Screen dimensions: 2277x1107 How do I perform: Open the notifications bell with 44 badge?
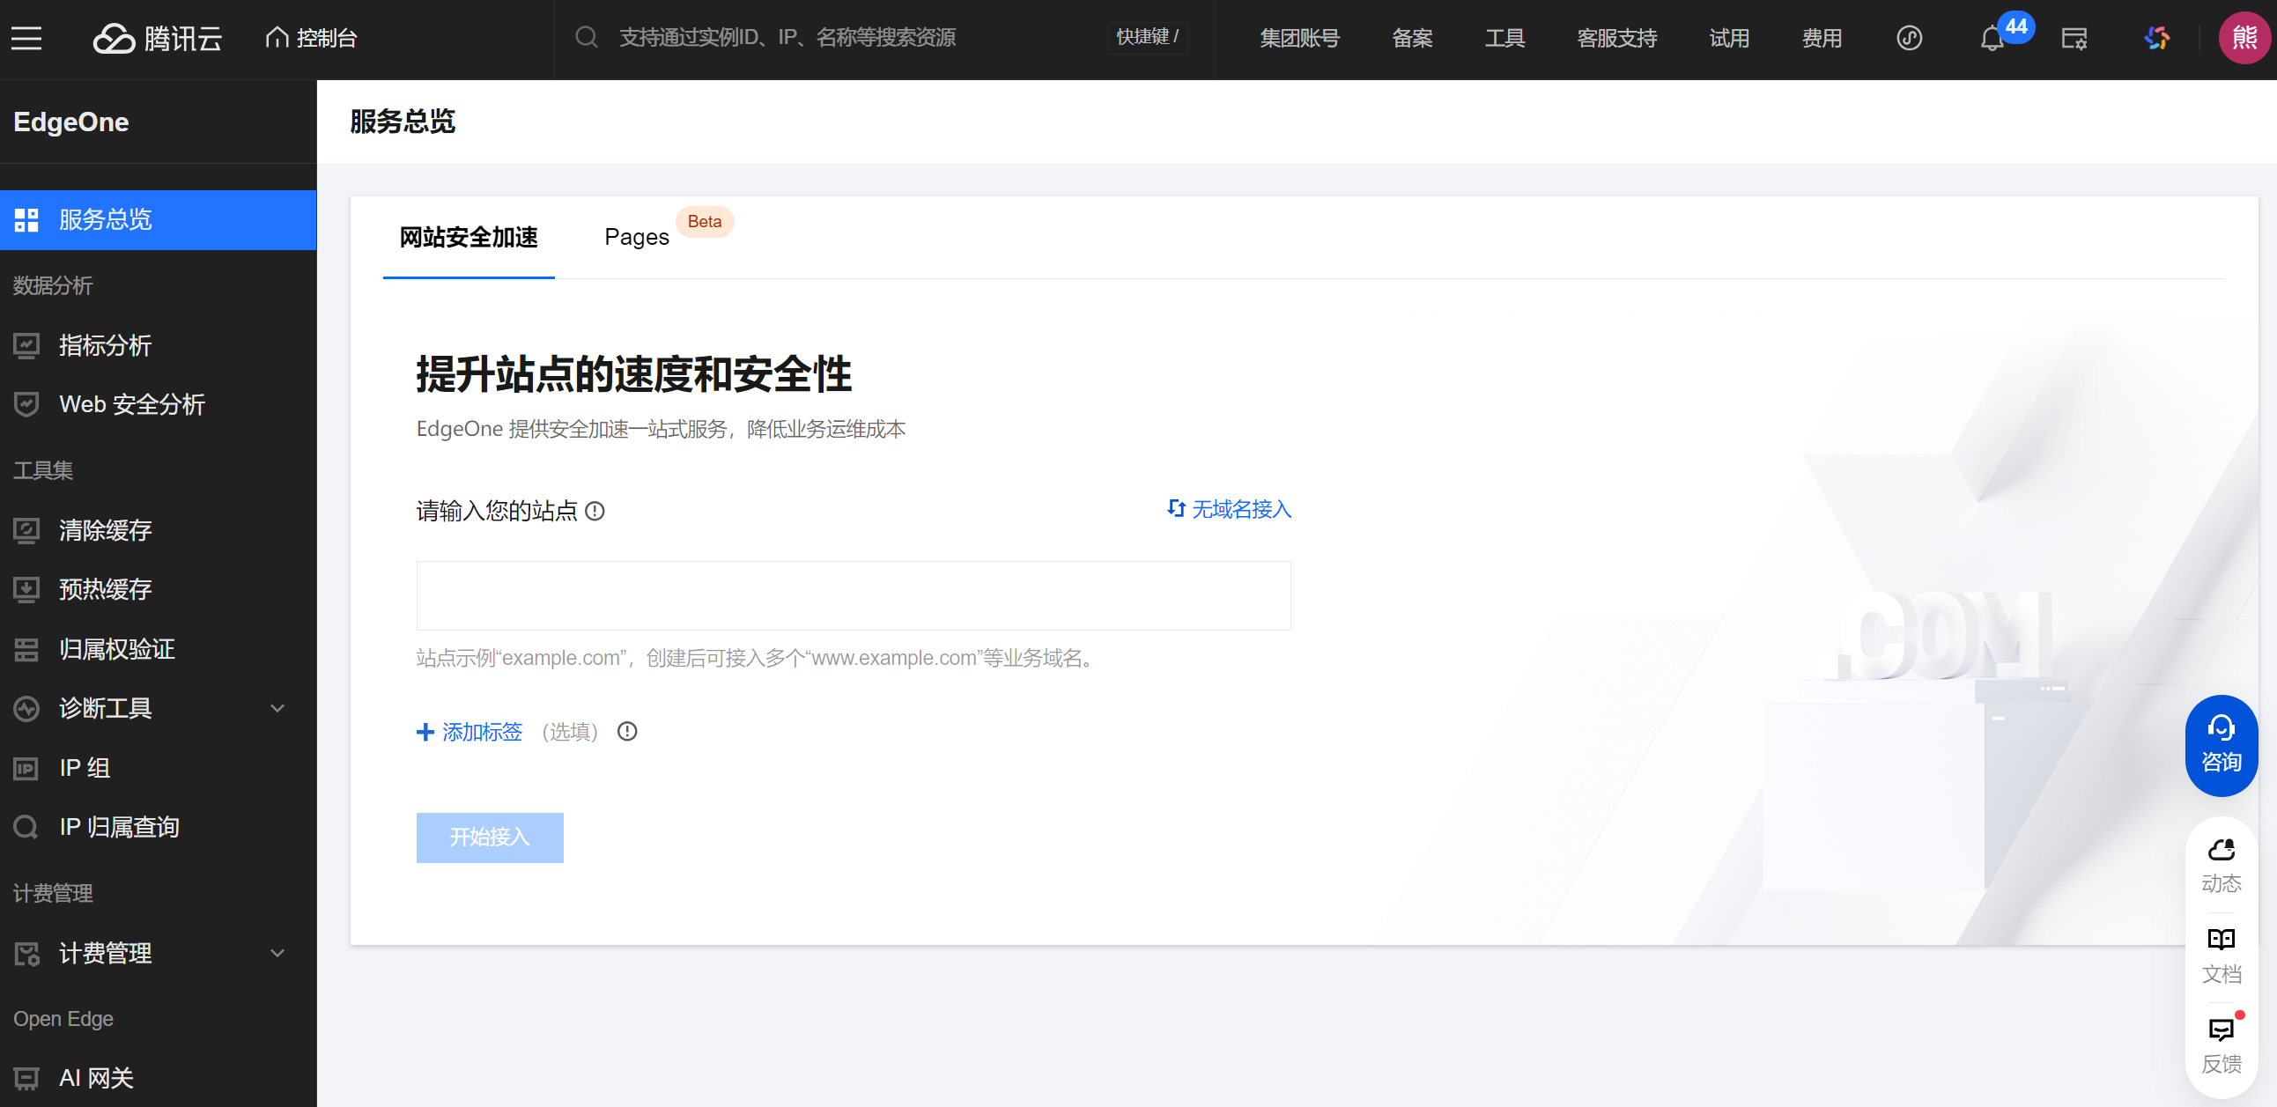[x=1992, y=38]
